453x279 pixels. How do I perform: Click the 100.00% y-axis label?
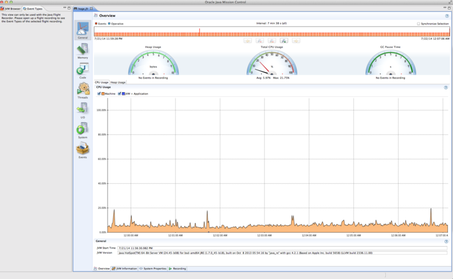101,110
